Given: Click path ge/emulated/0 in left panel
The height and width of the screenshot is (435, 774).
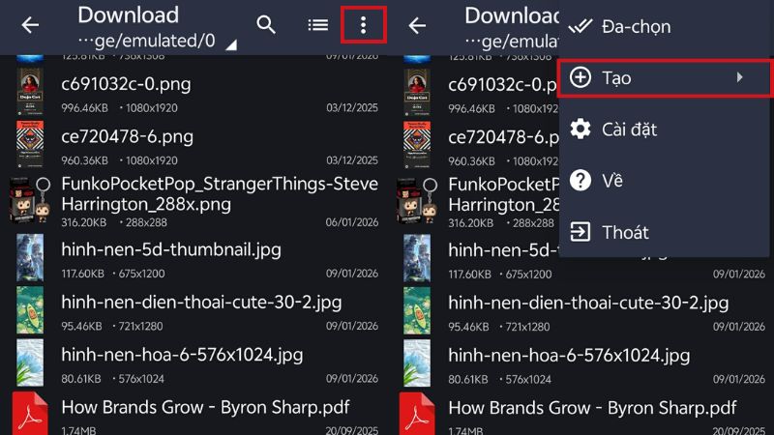Looking at the screenshot, I should coord(147,41).
